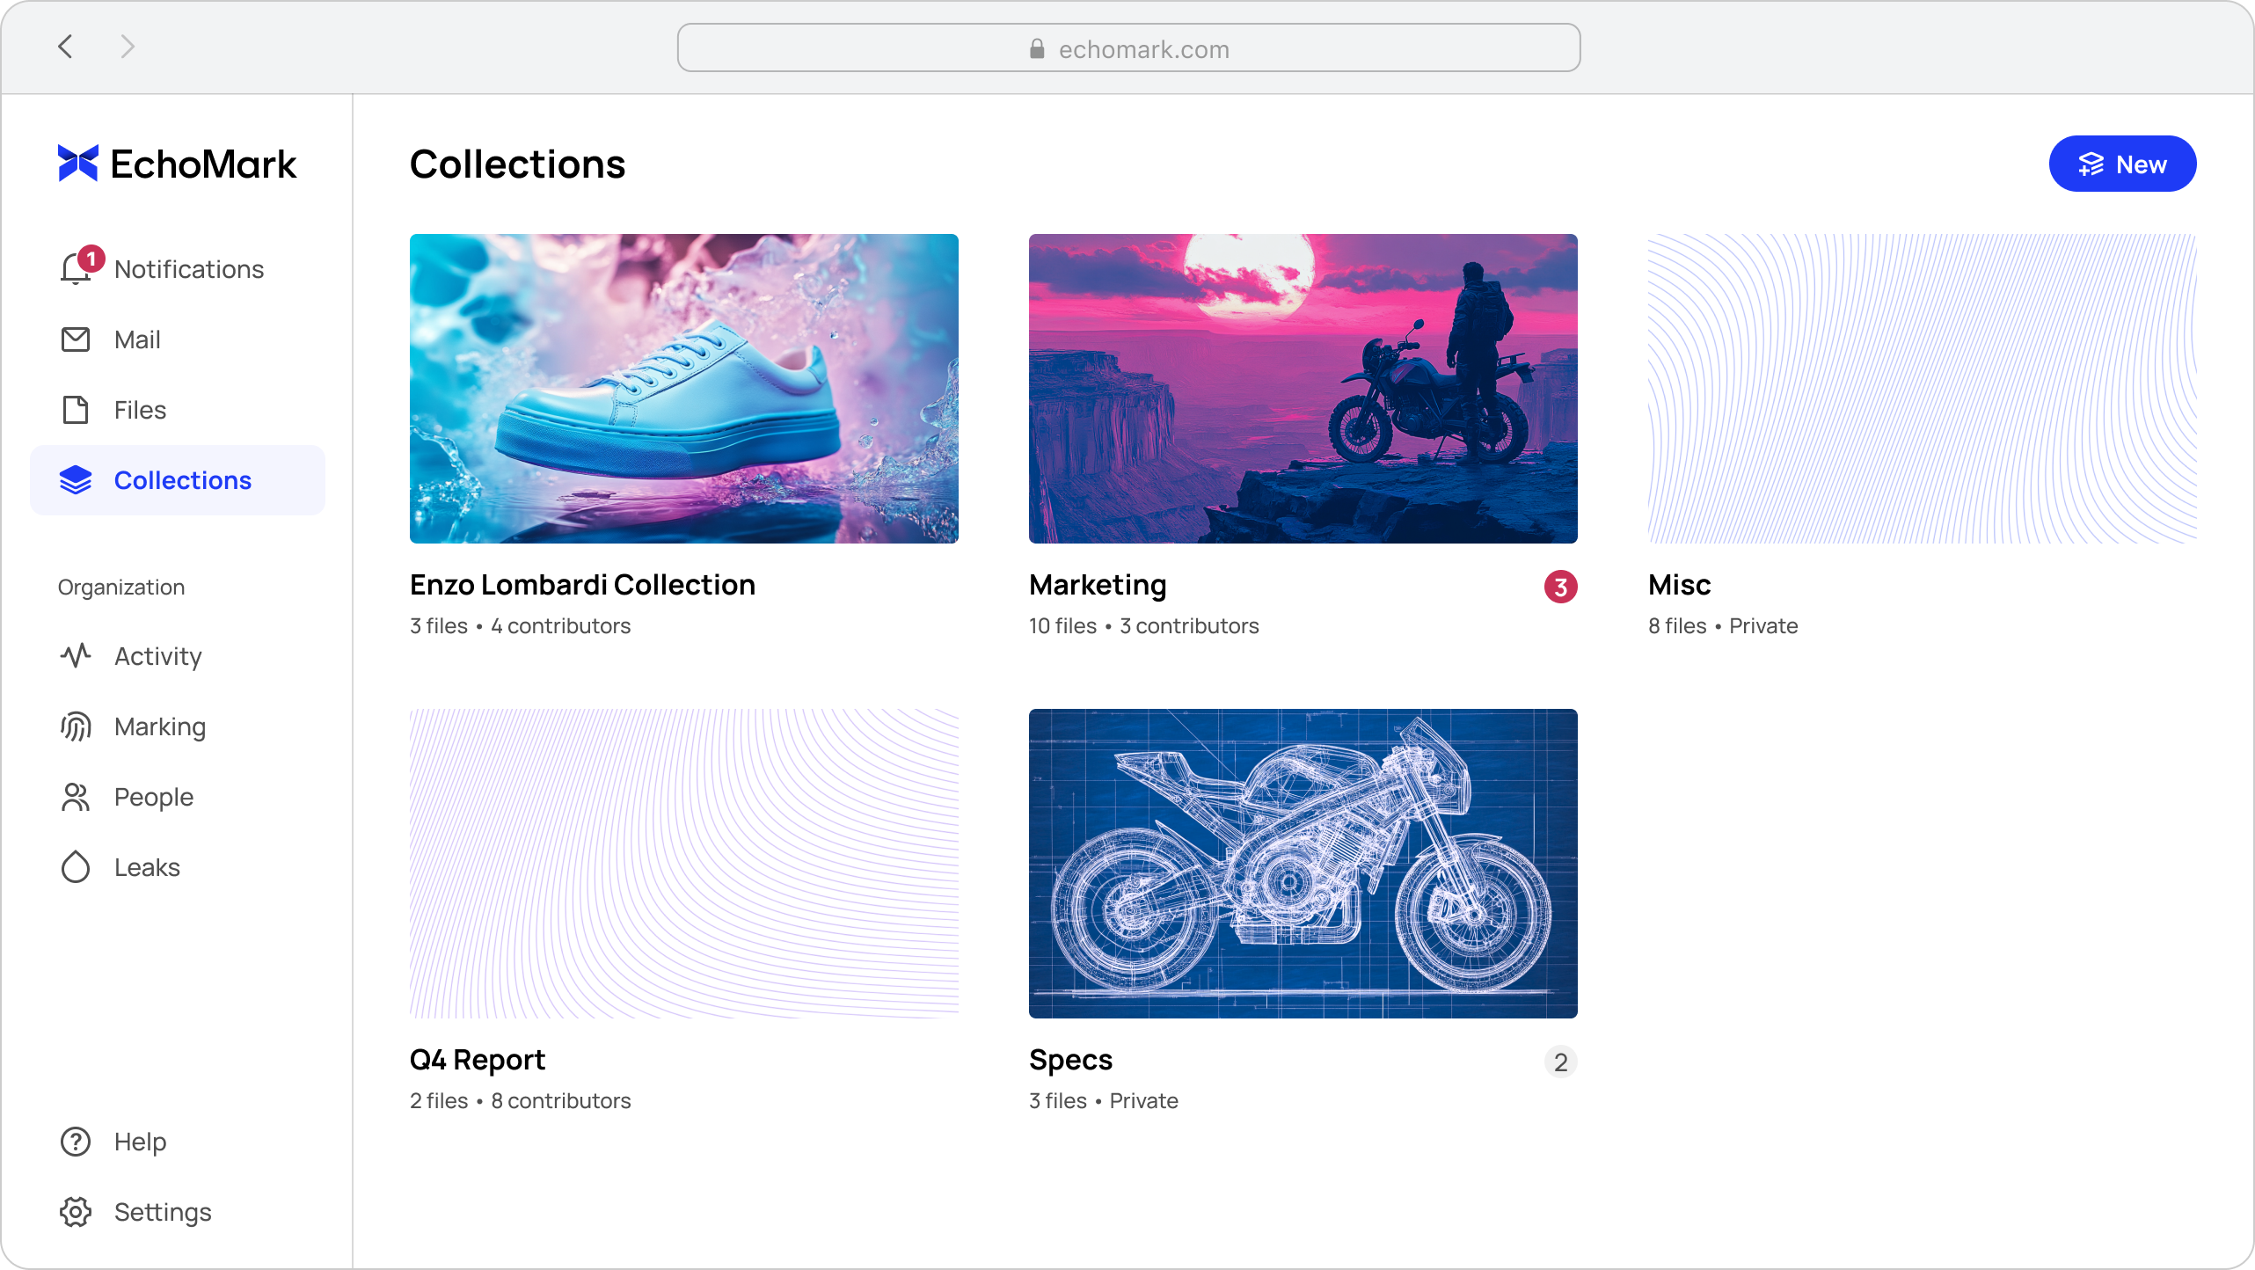The height and width of the screenshot is (1270, 2255).
Task: Open the Enzo Lombardi sneaker thumbnail
Action: tap(684, 389)
